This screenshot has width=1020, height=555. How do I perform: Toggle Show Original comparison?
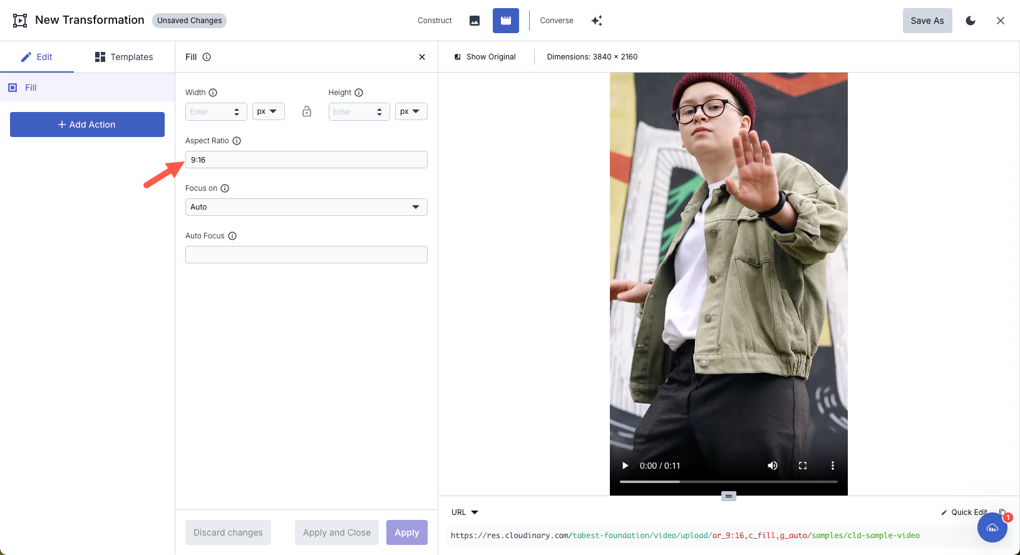[x=485, y=57]
